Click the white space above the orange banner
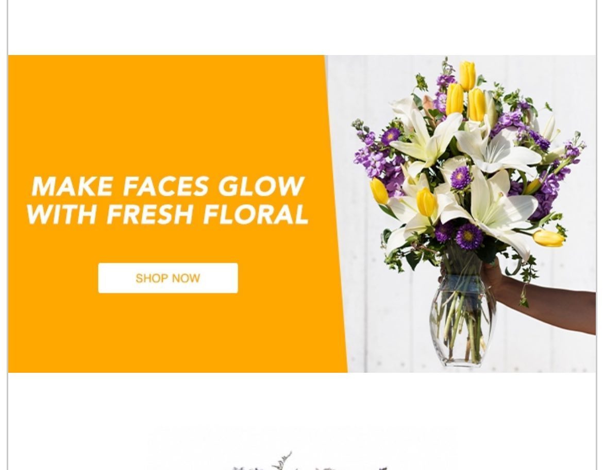Viewport: 604px width, 470px height. [x=302, y=27]
